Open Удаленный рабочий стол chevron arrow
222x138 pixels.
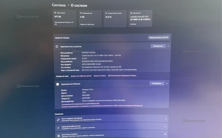165,126
